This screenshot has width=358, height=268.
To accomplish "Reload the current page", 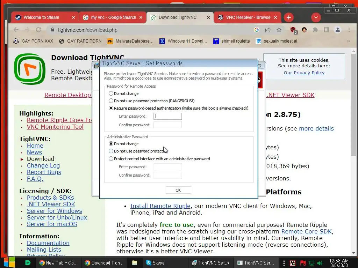I will 38,30.
